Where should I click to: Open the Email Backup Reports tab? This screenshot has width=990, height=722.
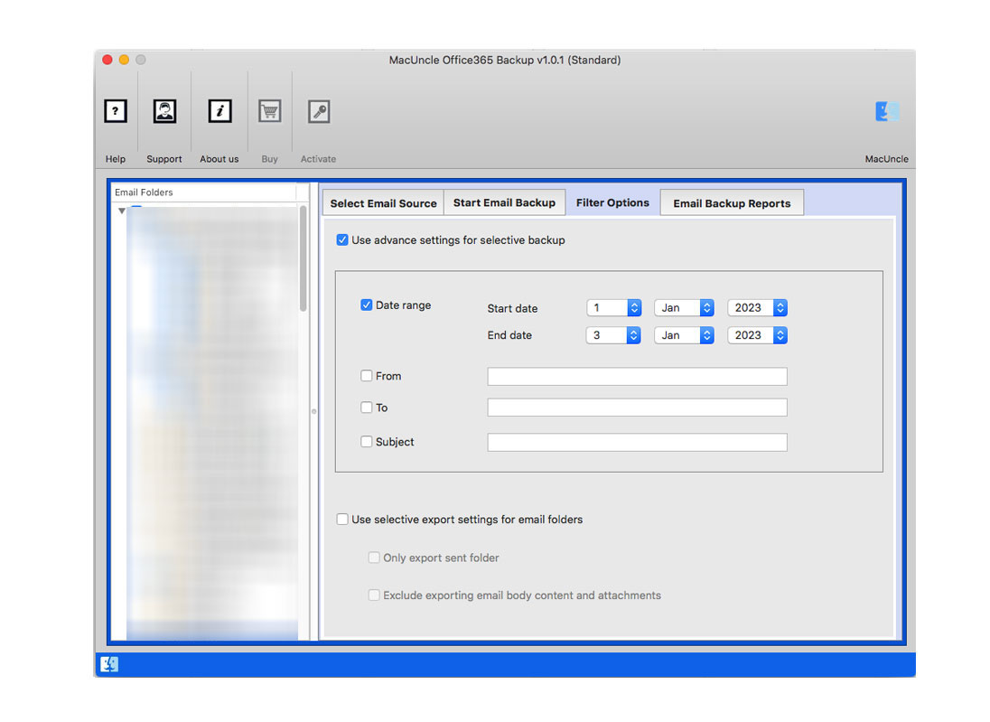(732, 202)
